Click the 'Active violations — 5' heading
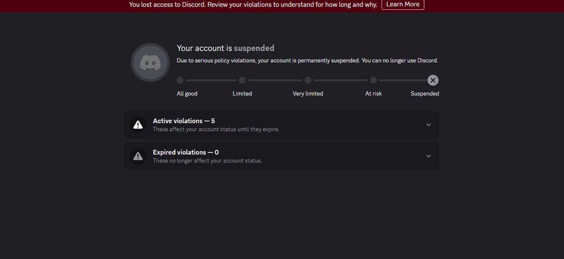The width and height of the screenshot is (564, 259). pos(184,121)
